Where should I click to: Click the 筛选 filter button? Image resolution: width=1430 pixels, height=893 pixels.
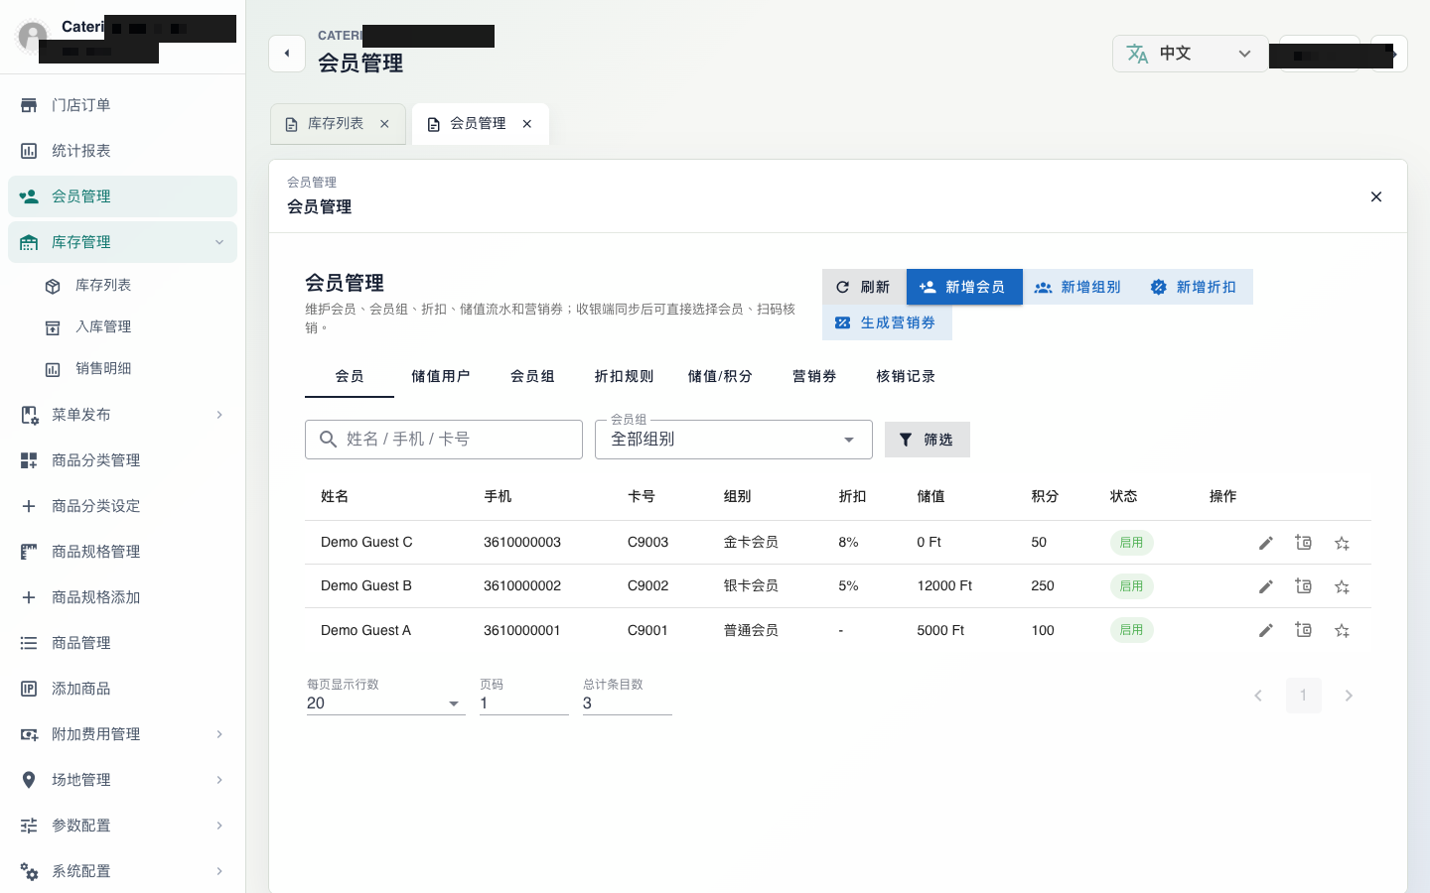pyautogui.click(x=928, y=440)
